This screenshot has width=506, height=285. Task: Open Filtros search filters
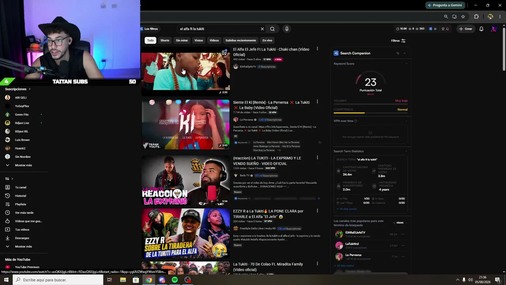coord(398,41)
